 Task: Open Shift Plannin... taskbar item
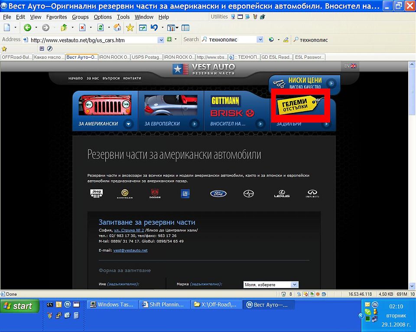point(164,305)
